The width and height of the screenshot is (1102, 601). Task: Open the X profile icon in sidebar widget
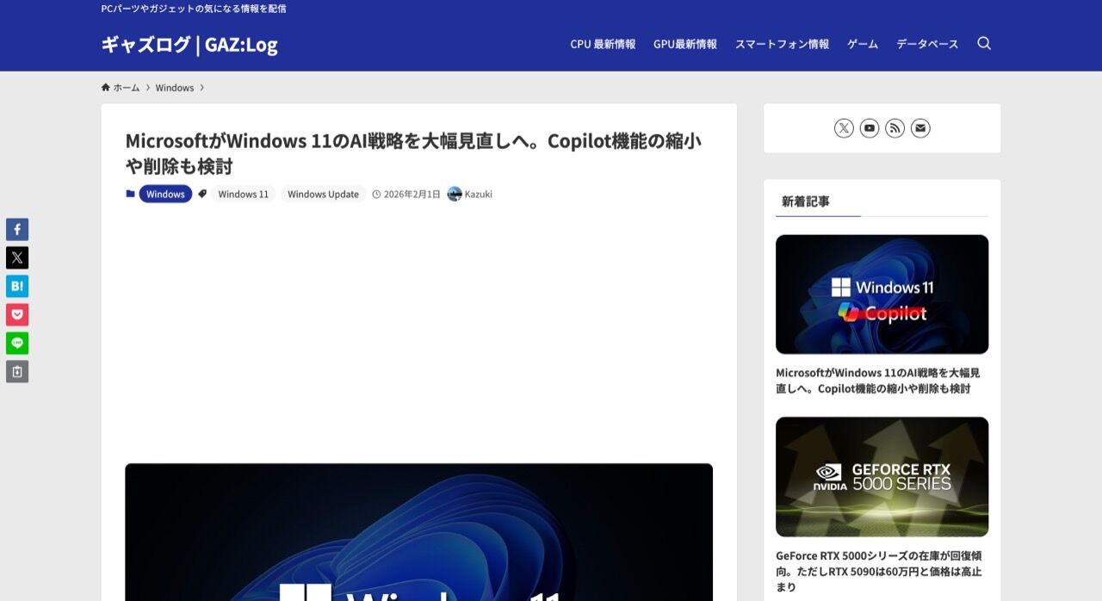844,128
